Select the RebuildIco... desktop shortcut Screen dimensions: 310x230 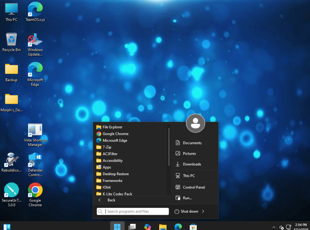[11, 162]
